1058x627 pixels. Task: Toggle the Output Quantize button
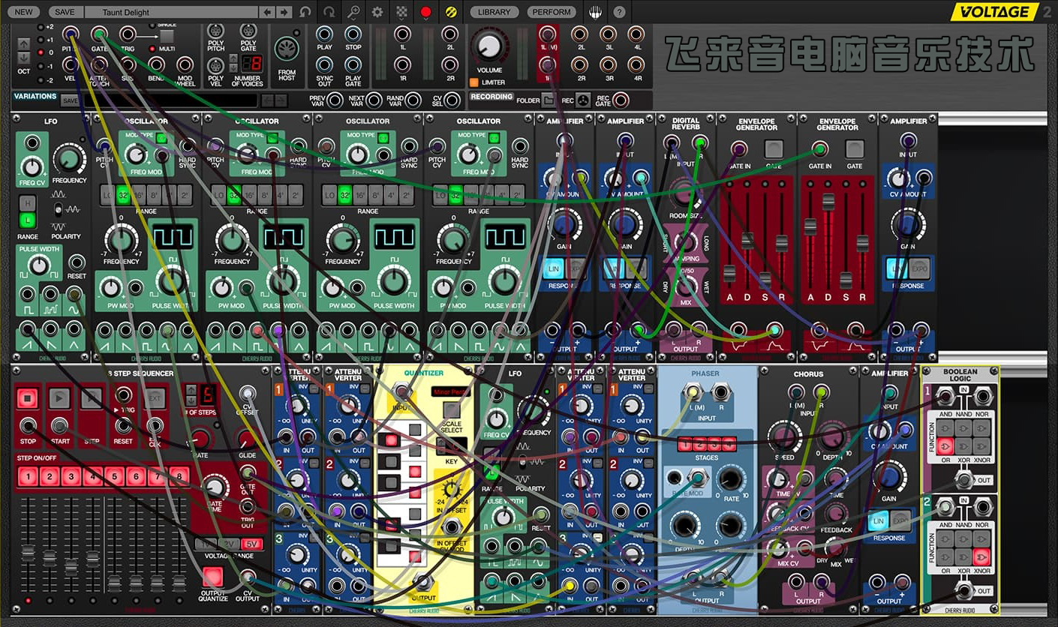[x=213, y=577]
